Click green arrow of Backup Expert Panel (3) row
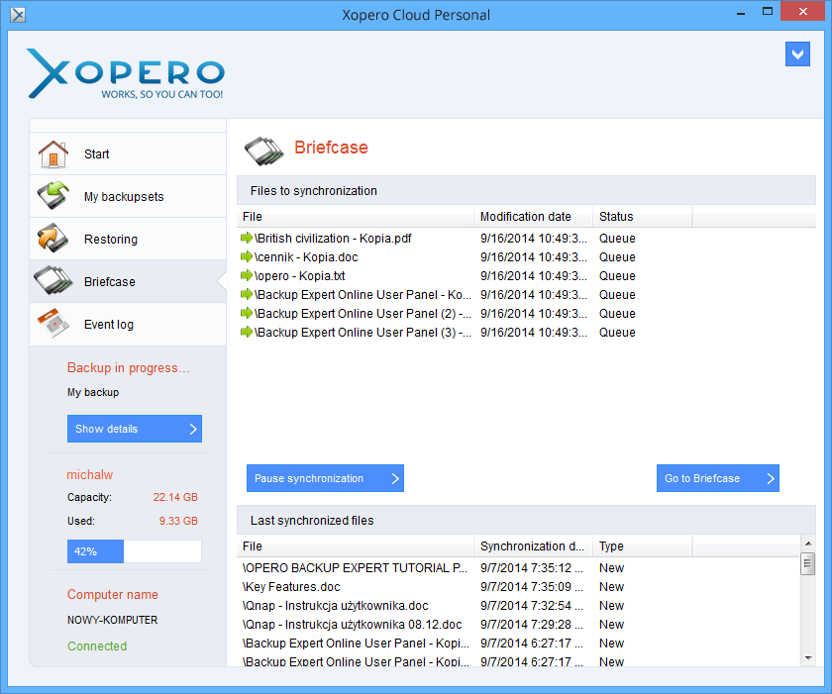 [x=247, y=332]
